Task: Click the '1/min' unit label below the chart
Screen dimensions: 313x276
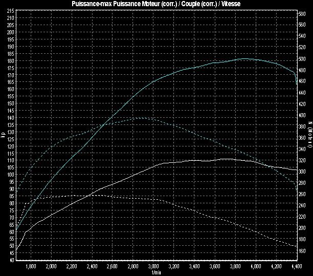Action: pos(156,272)
